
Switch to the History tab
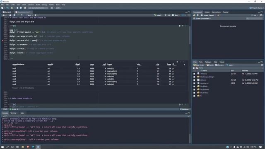point(207,12)
